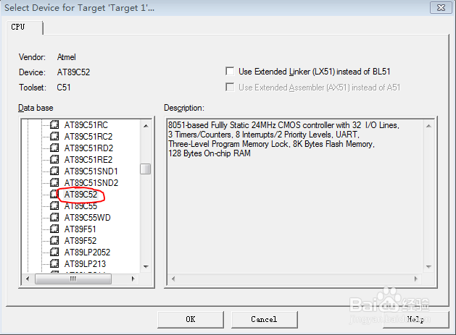Enable Use Extended Linker (LX51) checkbox
The width and height of the screenshot is (456, 335).
coord(230,71)
